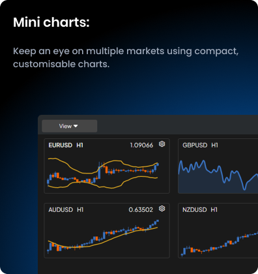Click the H1 timeframe next to AUDUSD
Viewport: 258px width, 274px height.
pyautogui.click(x=80, y=210)
